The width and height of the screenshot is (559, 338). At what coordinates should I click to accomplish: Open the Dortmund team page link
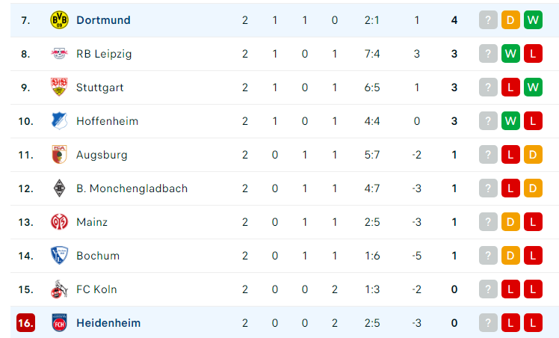pos(103,20)
